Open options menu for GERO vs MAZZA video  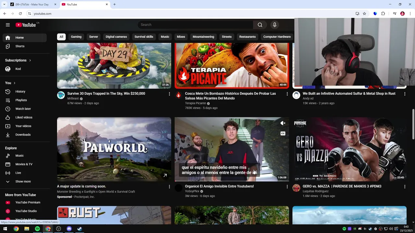[x=405, y=187]
